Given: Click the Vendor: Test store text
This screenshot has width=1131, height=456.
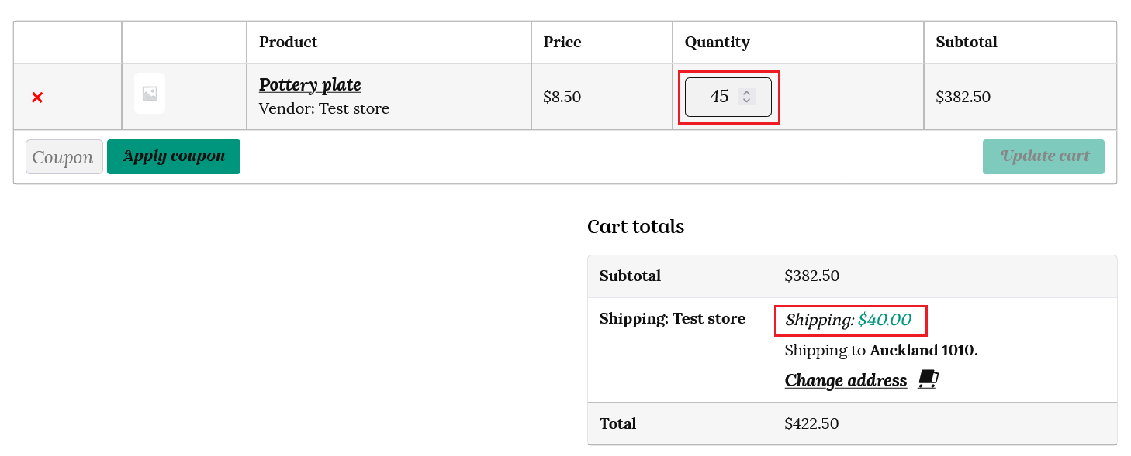Looking at the screenshot, I should click(324, 108).
